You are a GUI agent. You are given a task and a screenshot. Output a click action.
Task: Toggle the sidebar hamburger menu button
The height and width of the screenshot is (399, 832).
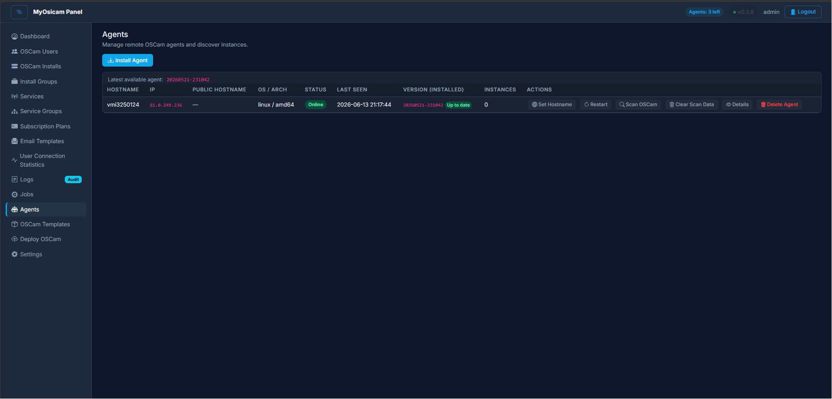(19, 12)
